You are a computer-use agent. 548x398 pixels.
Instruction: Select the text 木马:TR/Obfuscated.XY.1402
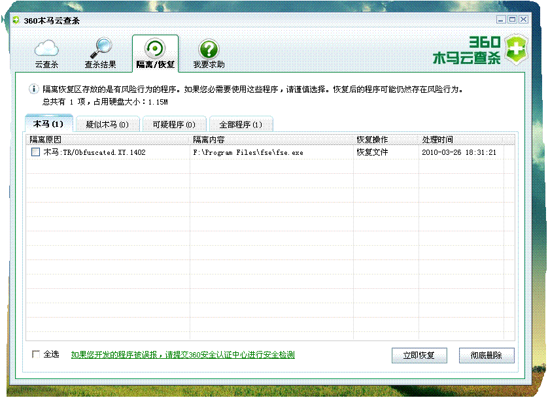(94, 152)
